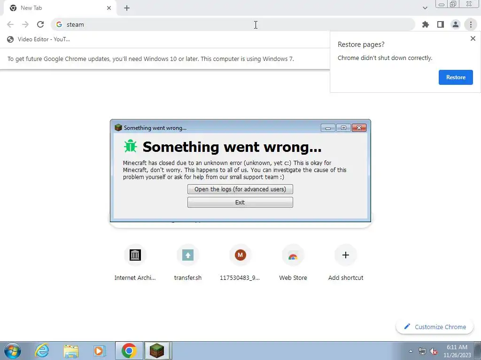The height and width of the screenshot is (360, 481).
Task: Open the tab search chevron
Action: pos(425,8)
